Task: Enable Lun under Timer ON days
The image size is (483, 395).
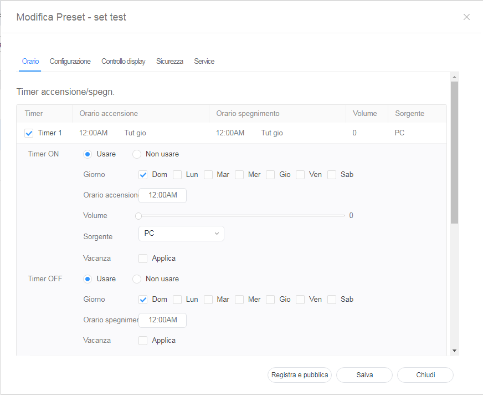Action: point(177,175)
